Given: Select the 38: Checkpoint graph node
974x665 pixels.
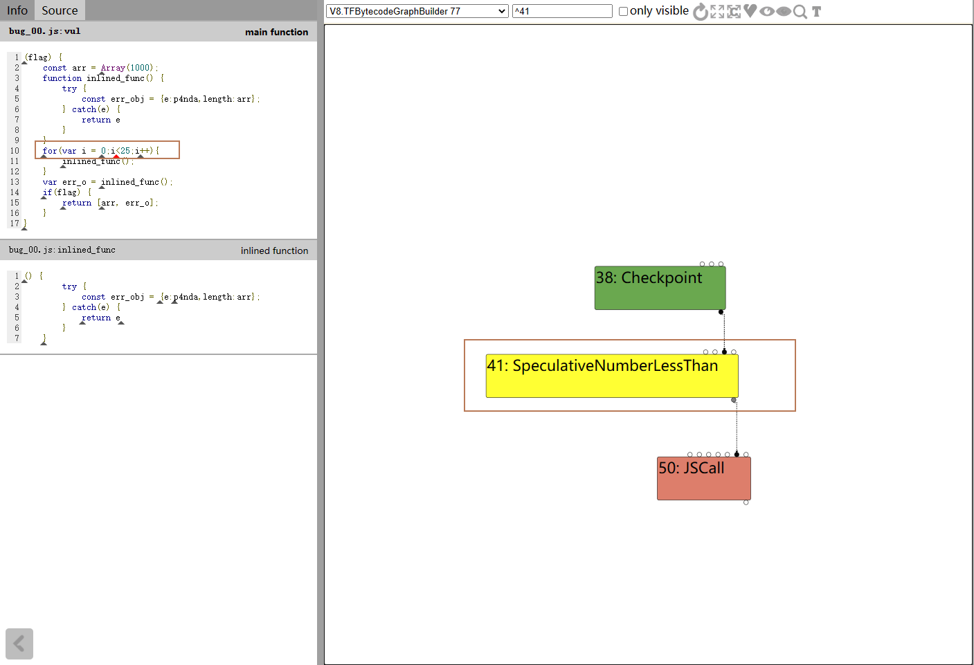Looking at the screenshot, I should tap(660, 288).
